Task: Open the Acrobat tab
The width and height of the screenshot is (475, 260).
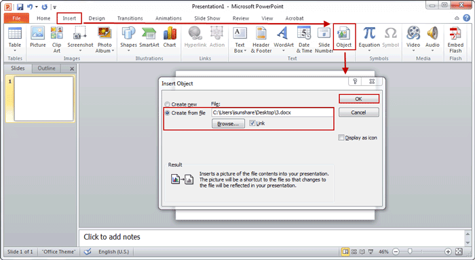Action: pos(294,18)
